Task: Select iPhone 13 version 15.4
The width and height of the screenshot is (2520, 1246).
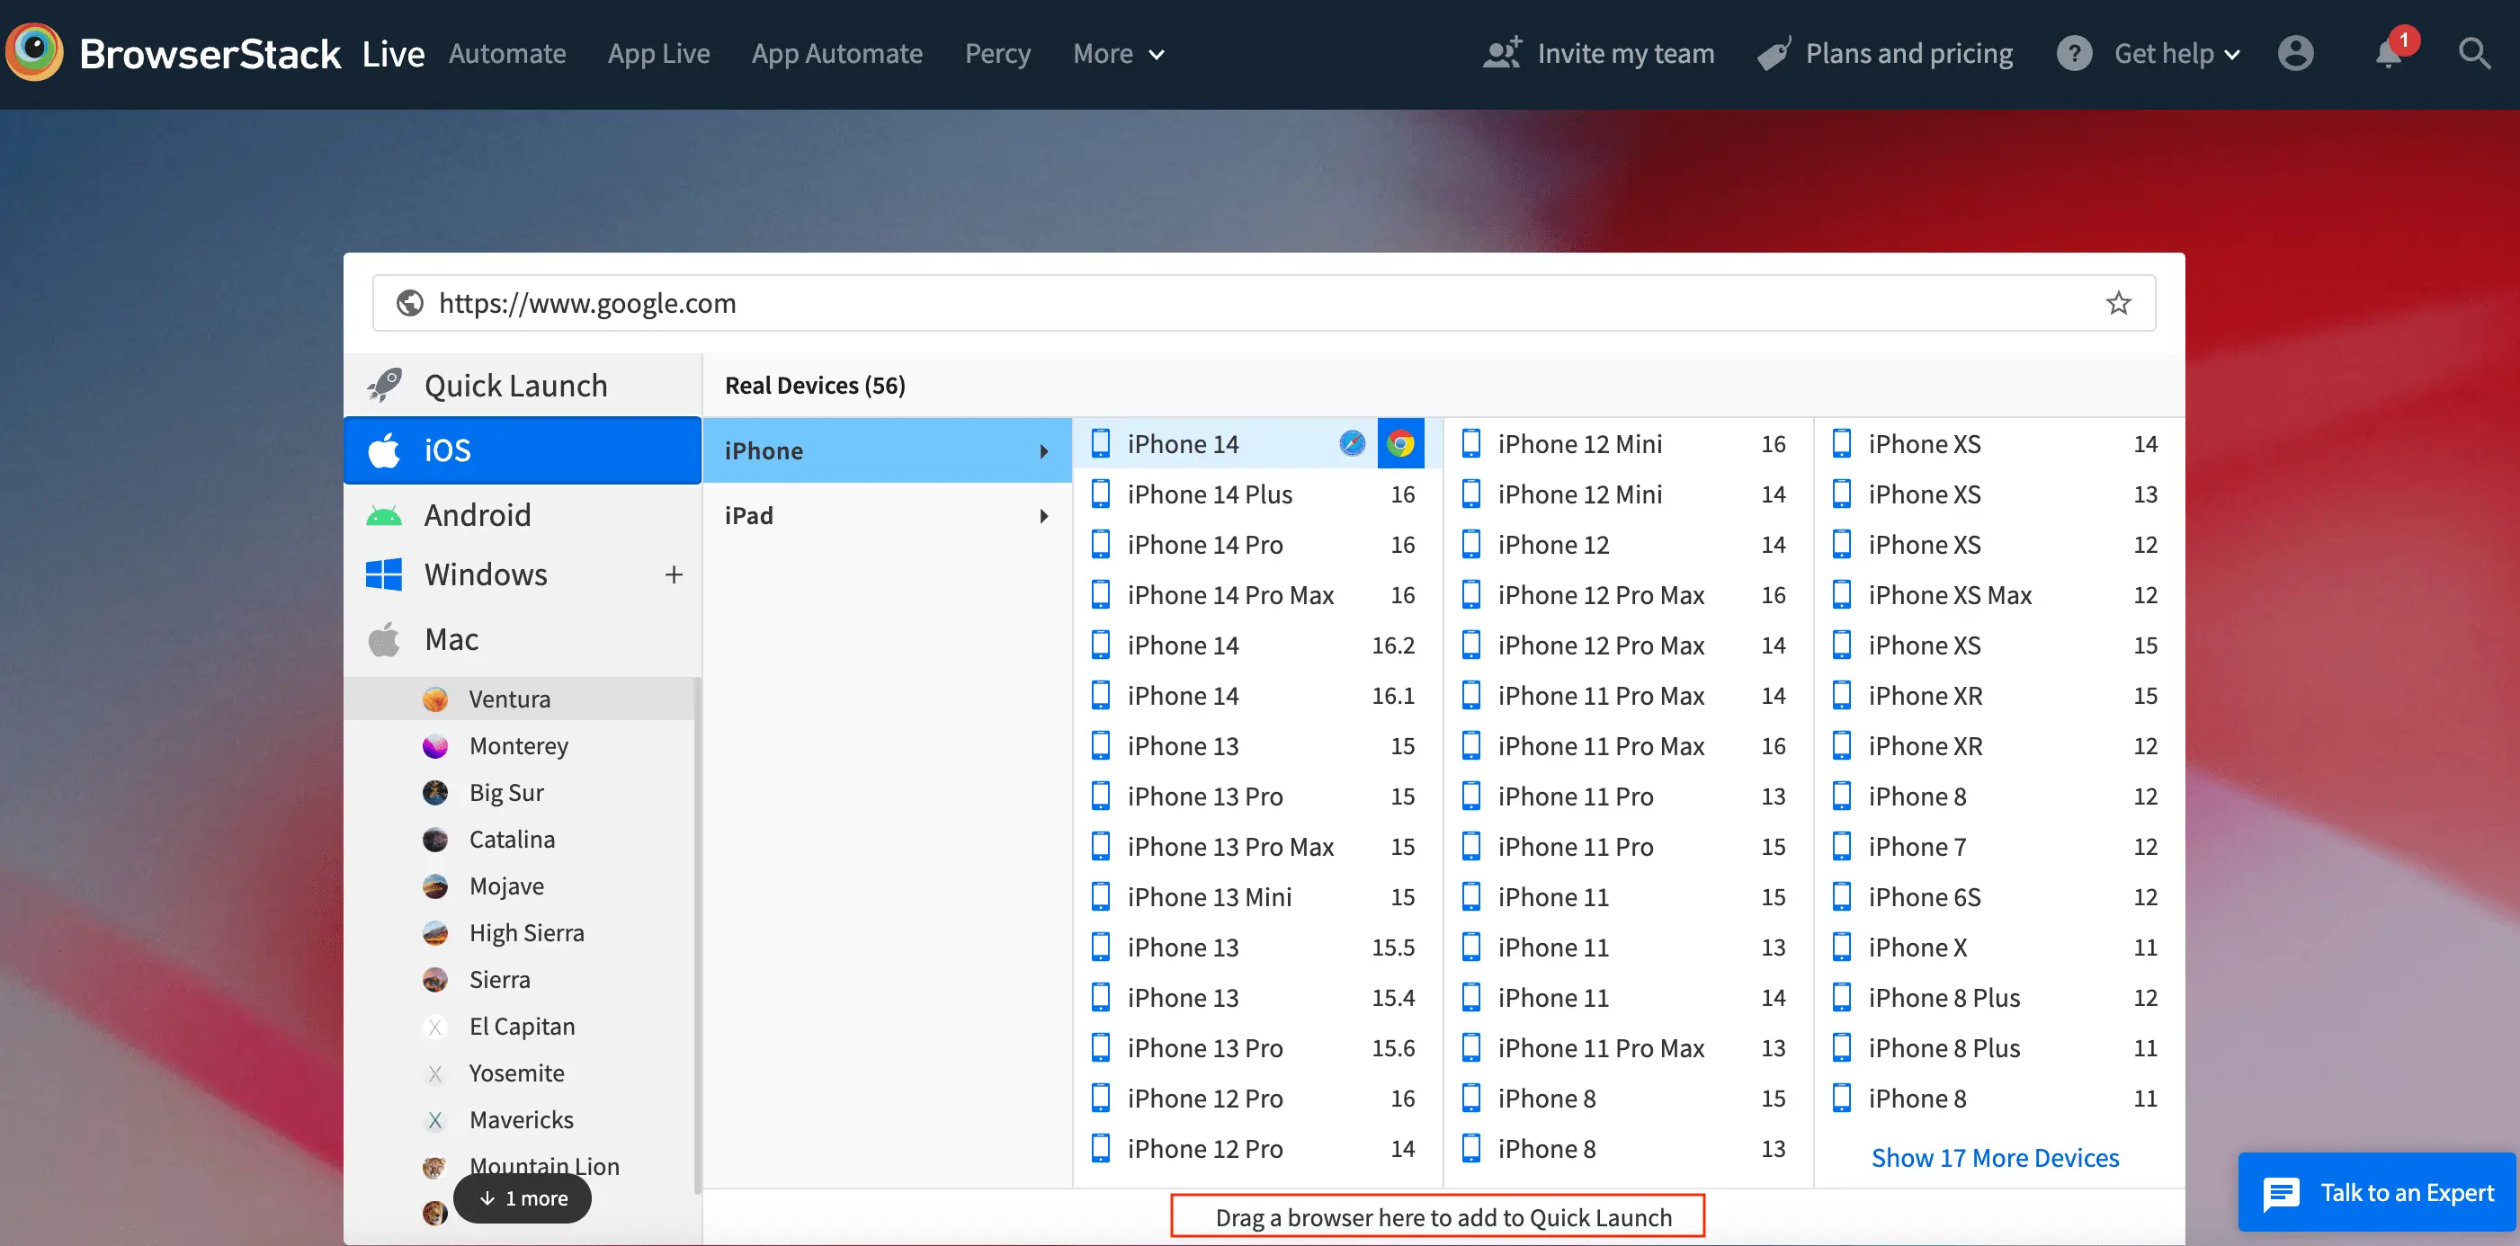Action: [1256, 998]
